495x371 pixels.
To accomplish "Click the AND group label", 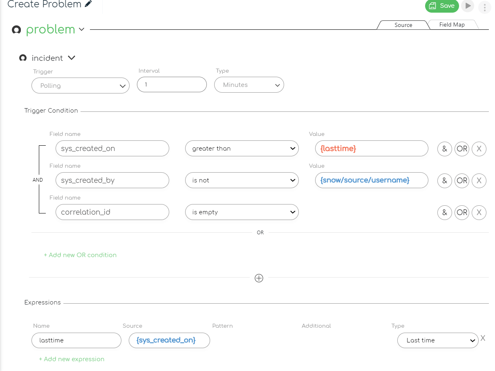I will coord(38,180).
